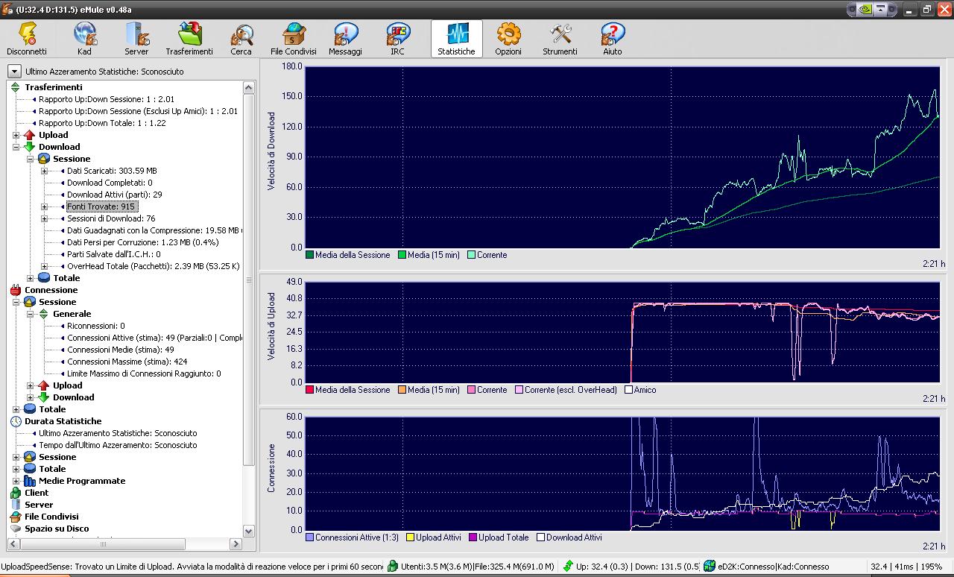Click the Amico upload legend swatch
Image resolution: width=954 pixels, height=577 pixels.
pyautogui.click(x=628, y=390)
